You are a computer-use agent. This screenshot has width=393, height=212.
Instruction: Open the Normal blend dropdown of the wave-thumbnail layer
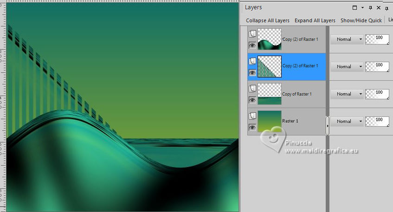click(x=347, y=39)
